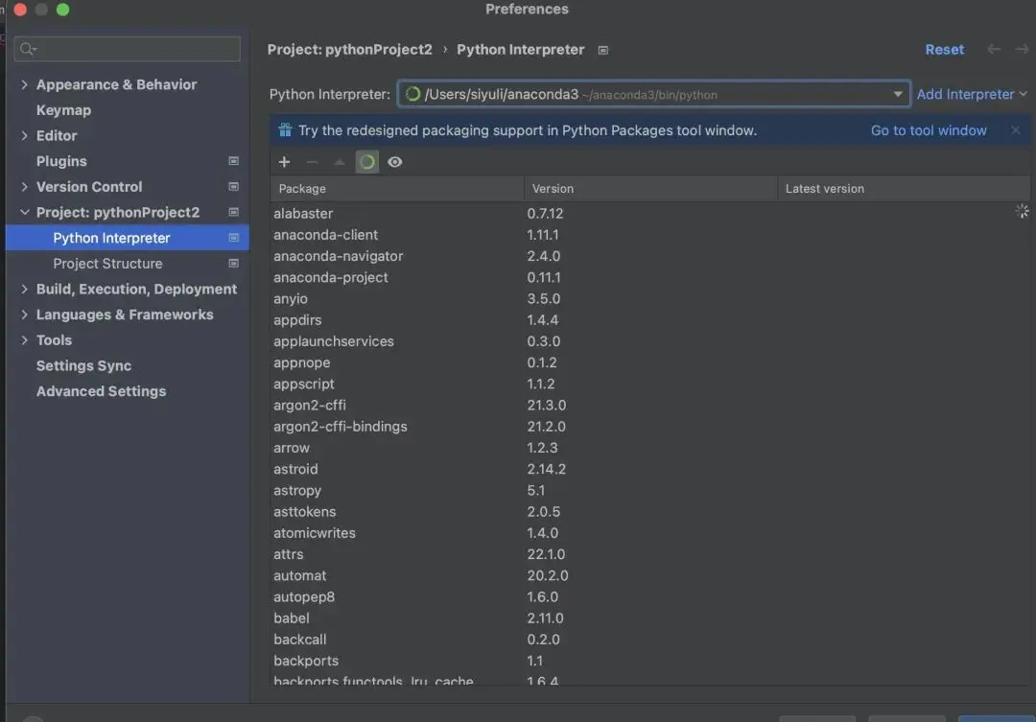Open the Add Interpreter dropdown

tap(972, 94)
